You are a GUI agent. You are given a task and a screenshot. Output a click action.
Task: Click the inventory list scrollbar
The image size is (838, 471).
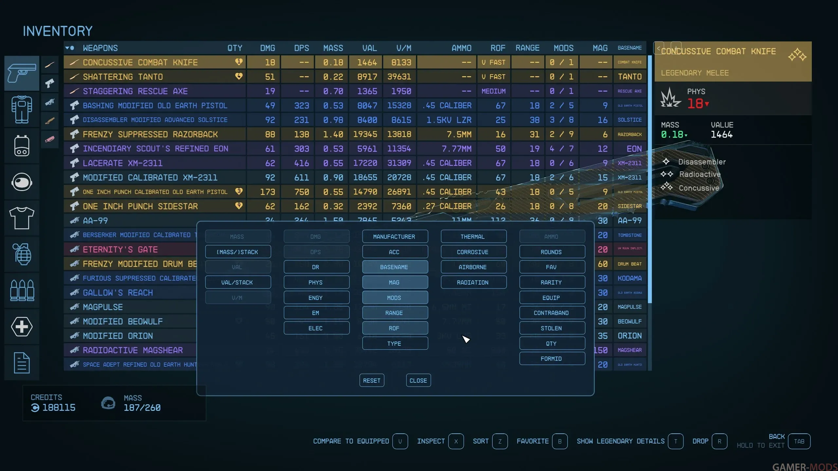(649, 180)
